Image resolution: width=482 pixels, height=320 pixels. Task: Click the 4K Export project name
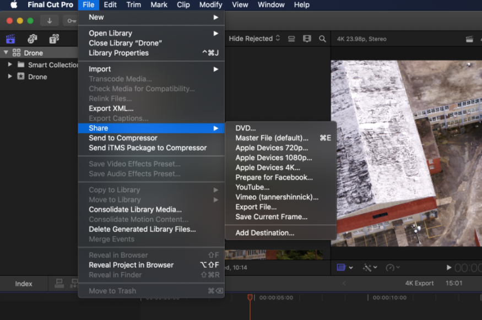419,283
